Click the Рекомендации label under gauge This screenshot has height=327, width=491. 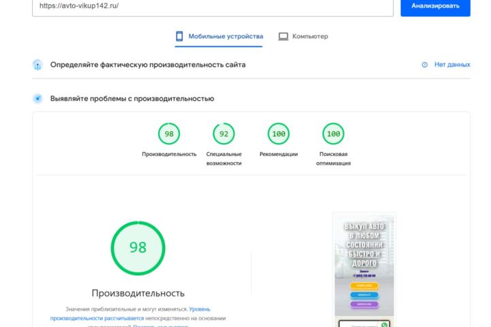[279, 154]
